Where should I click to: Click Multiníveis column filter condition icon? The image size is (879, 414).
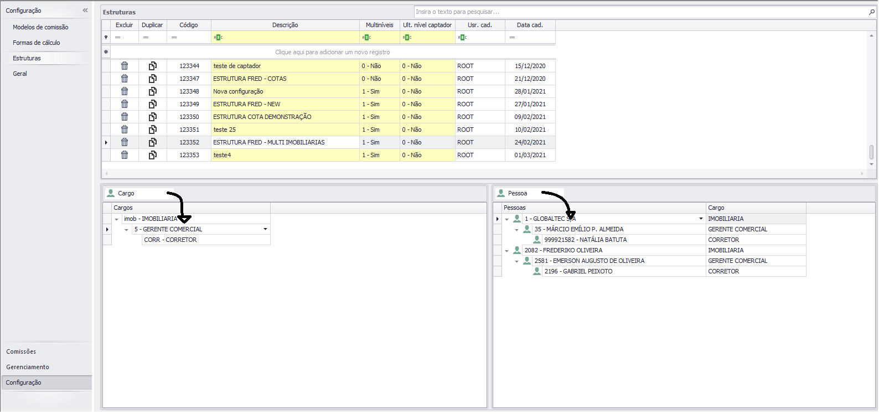[x=366, y=37]
